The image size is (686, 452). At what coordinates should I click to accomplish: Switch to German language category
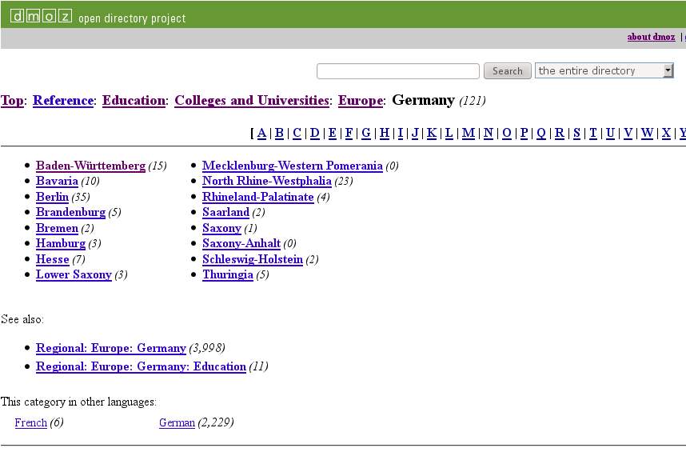coord(177,423)
